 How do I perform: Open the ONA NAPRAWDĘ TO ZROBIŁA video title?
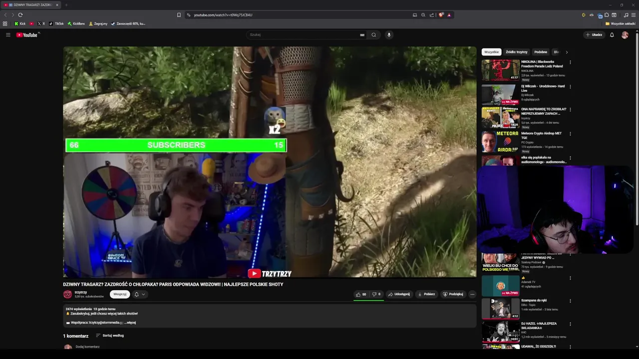point(544,111)
